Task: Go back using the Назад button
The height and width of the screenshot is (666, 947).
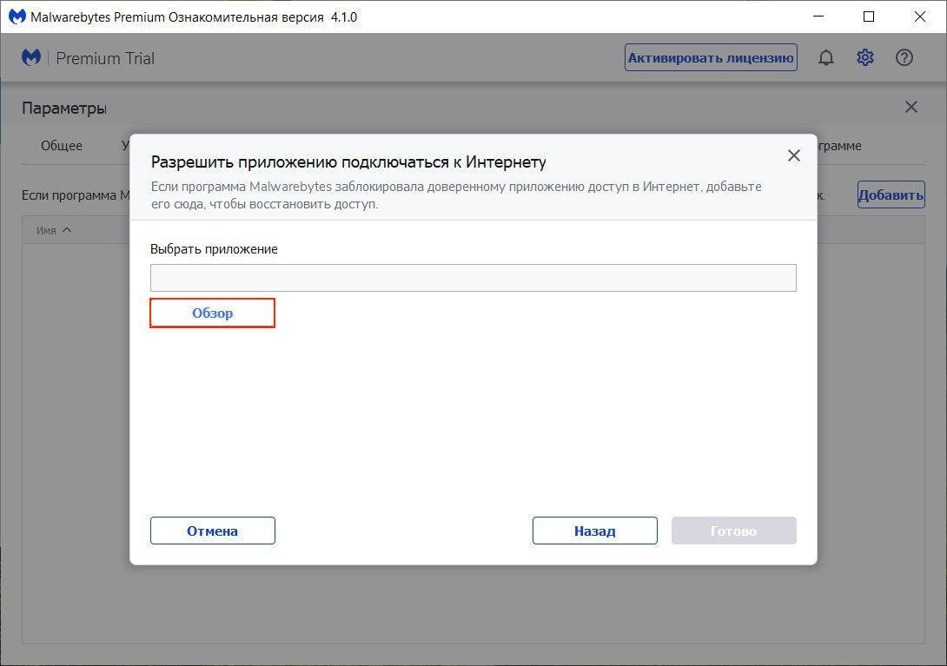Action: (x=595, y=531)
